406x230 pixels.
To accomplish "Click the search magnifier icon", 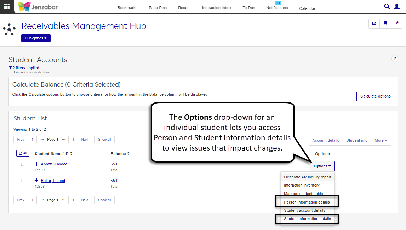I will 387,6.
